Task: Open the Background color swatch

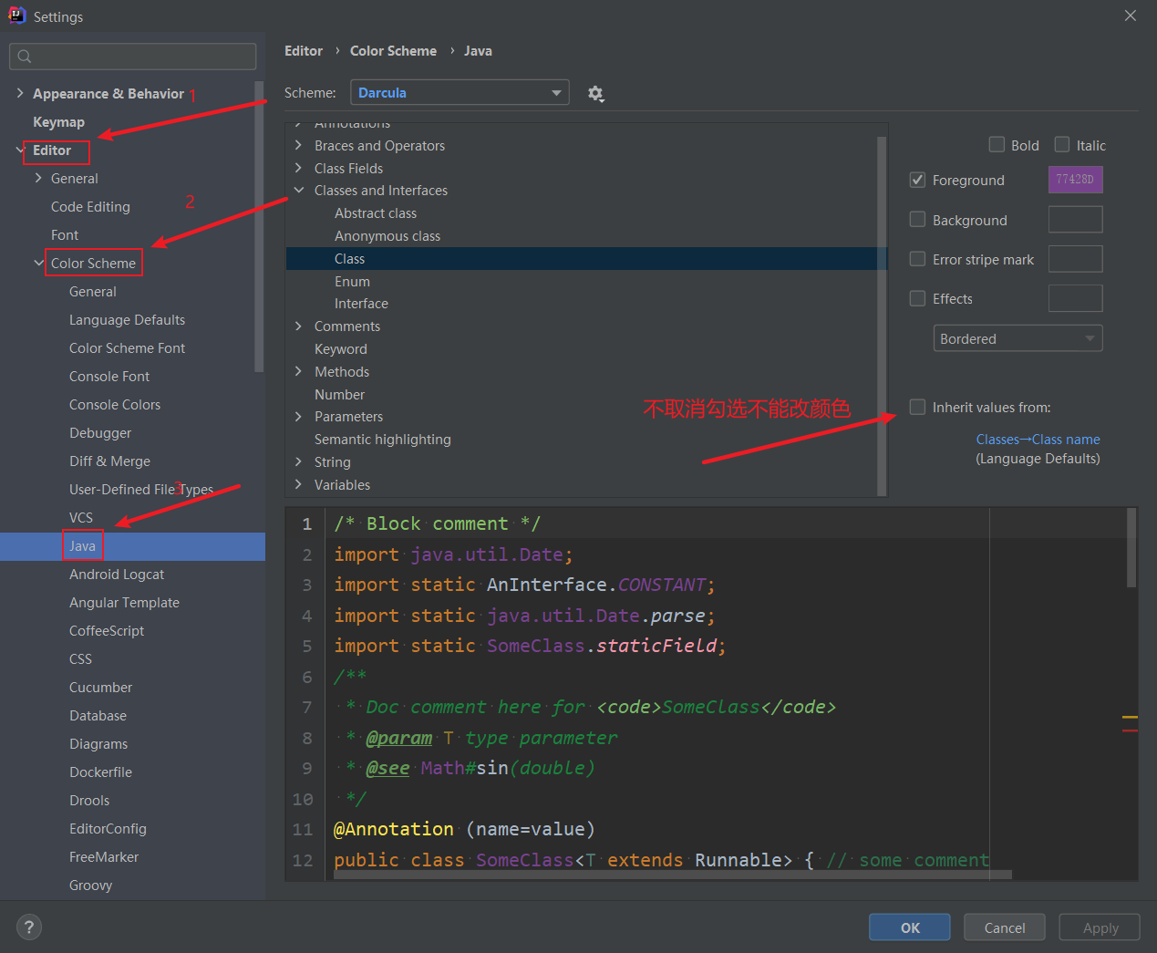Action: click(1076, 220)
